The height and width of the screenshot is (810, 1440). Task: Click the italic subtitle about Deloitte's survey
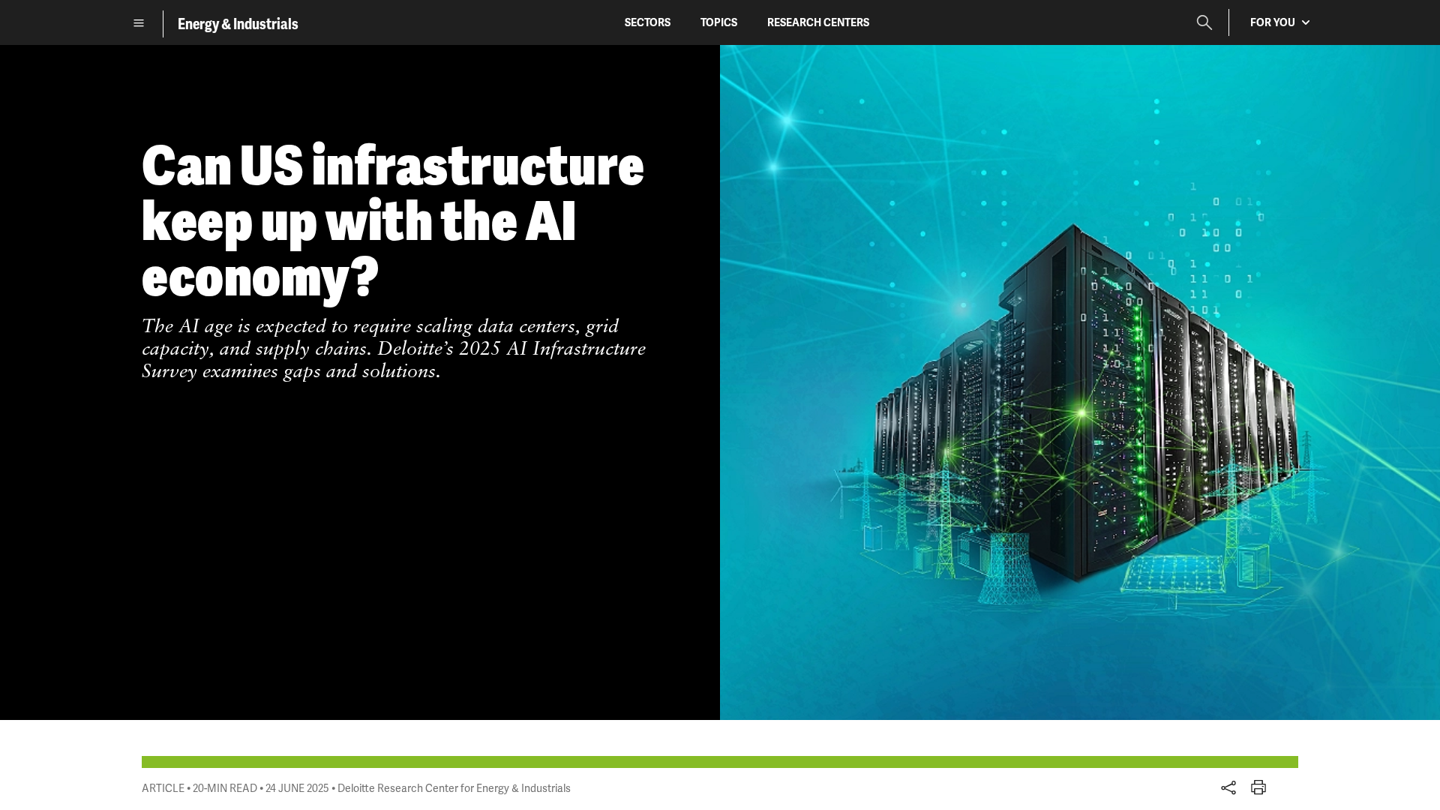[393, 349]
